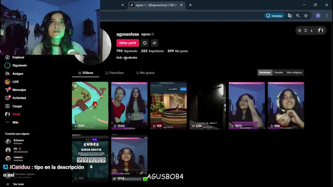Open Chrome three-dot menu
Viewport: 333px width, 187px height.
[x=327, y=16]
